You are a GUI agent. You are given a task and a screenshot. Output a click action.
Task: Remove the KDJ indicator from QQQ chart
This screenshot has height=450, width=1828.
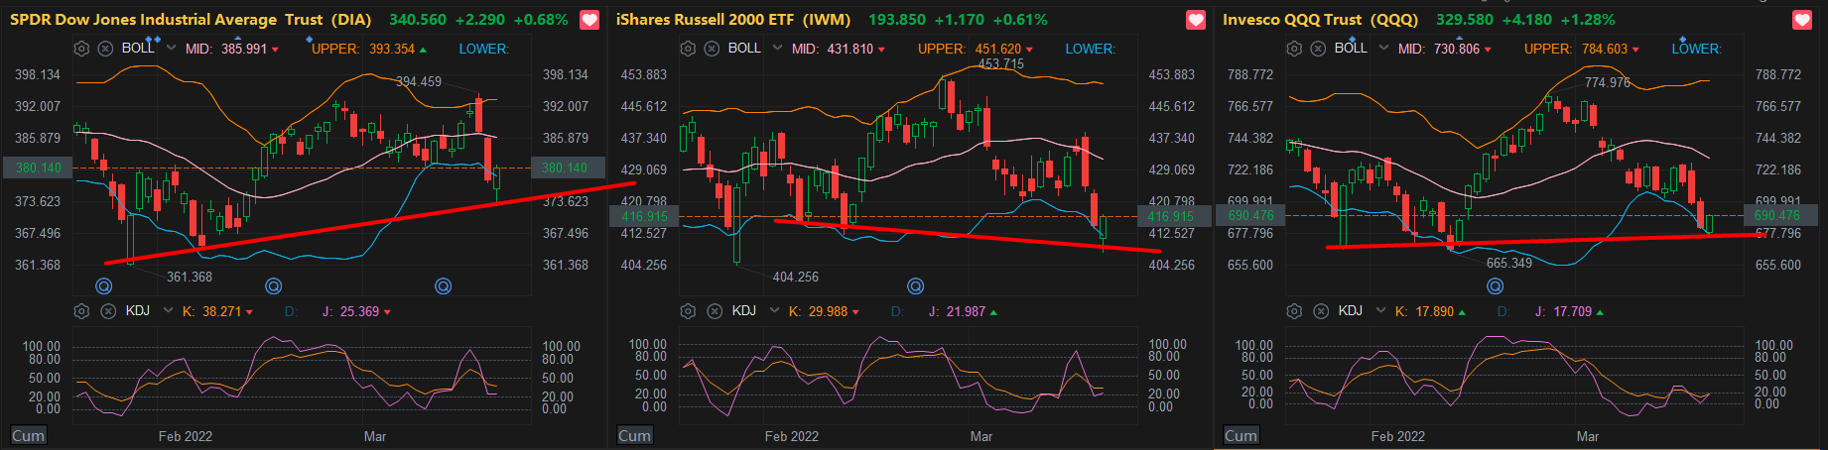point(1321,311)
